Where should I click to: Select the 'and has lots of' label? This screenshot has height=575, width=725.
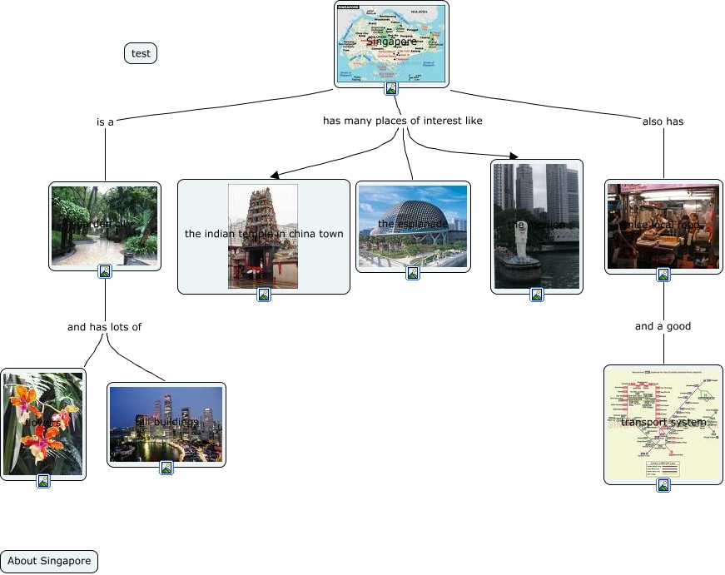[104, 327]
